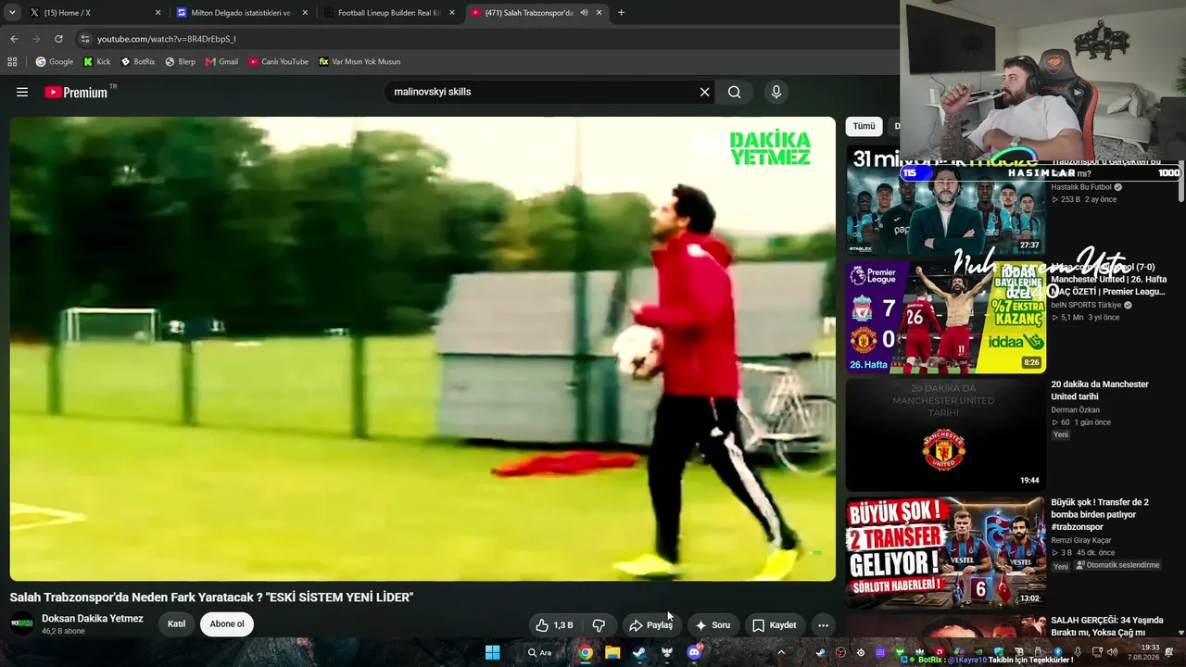Dislike the video with thumbs down
This screenshot has height=667, width=1186.
point(599,625)
